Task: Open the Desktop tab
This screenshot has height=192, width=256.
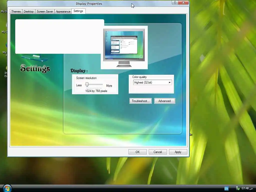Action: tap(29, 11)
